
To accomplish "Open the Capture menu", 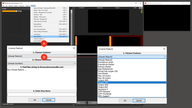I will [x=27, y=6].
